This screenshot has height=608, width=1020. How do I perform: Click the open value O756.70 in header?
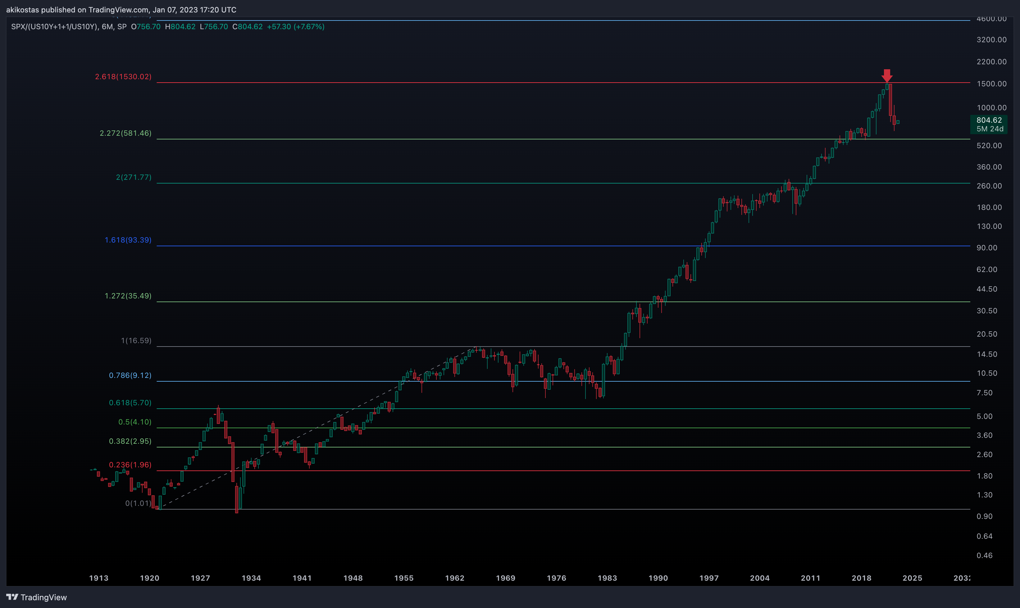(x=145, y=27)
